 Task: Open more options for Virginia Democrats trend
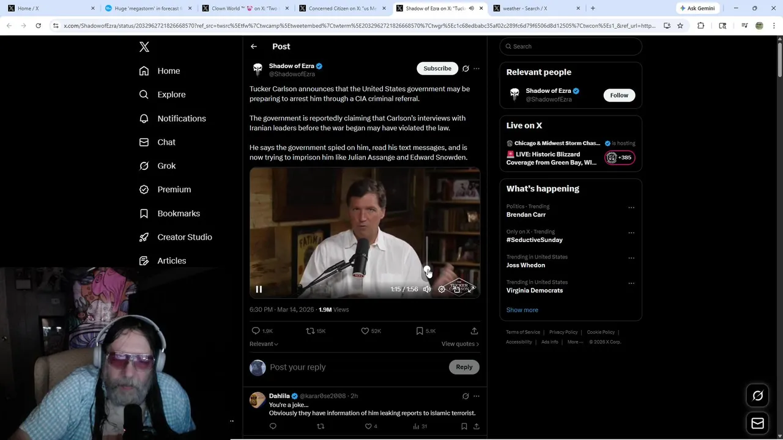[631, 283]
